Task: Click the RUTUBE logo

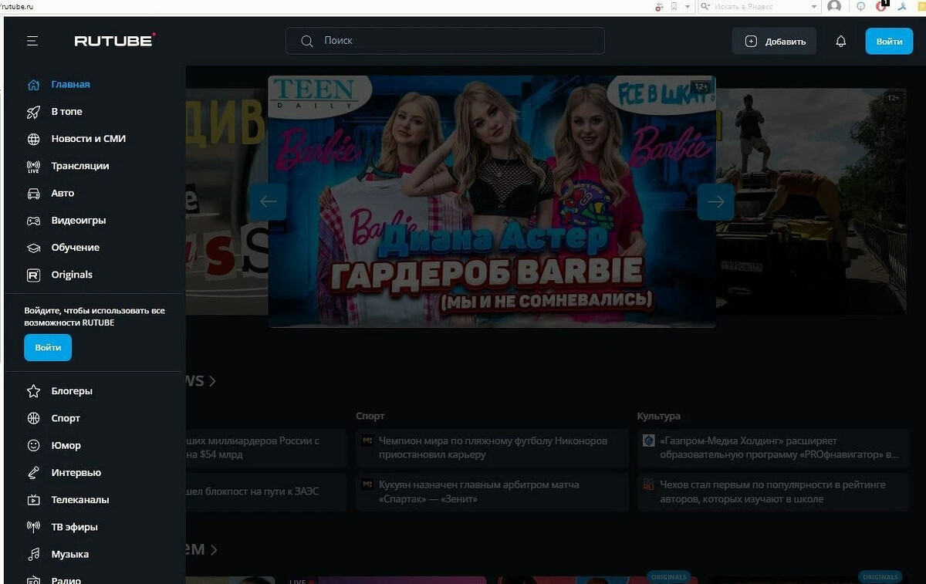Action: [115, 41]
